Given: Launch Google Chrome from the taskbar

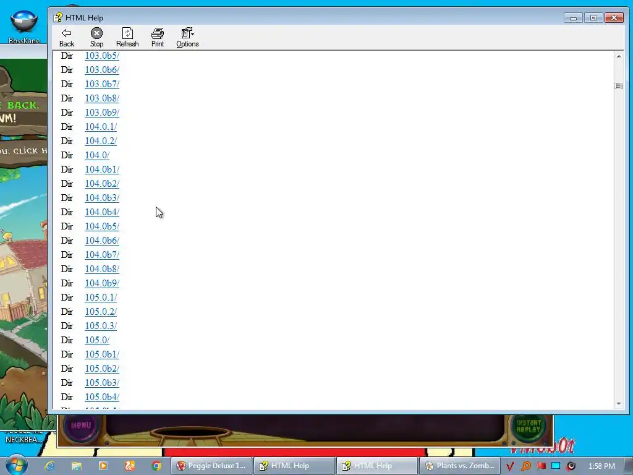Looking at the screenshot, I should tap(156, 466).
